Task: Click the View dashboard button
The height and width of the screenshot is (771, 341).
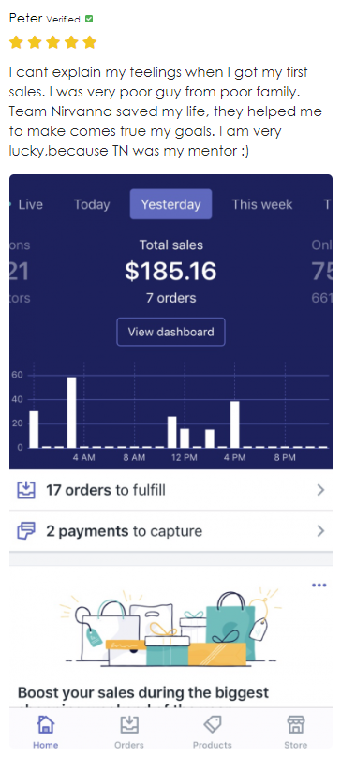Action: [171, 332]
